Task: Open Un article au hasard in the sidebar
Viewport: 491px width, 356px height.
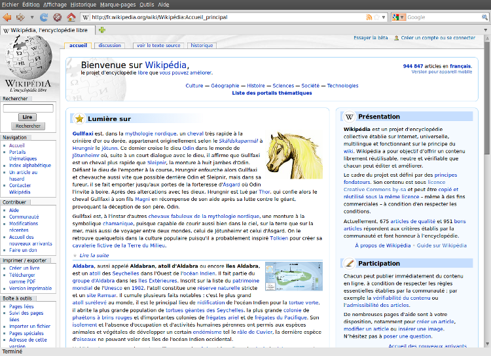Action: [x=23, y=175]
